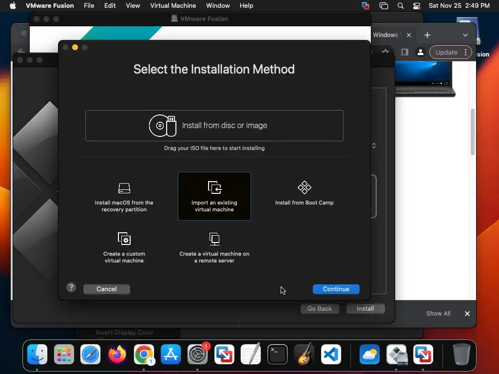Viewport: 499px width, 374px height.
Task: Expand the Chrome tab search chevron
Action: (465, 35)
